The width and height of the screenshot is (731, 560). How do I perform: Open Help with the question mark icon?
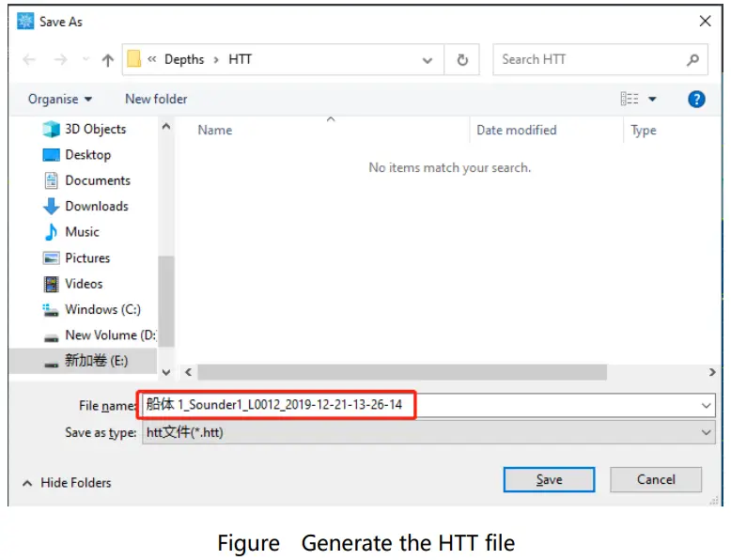coord(696,99)
